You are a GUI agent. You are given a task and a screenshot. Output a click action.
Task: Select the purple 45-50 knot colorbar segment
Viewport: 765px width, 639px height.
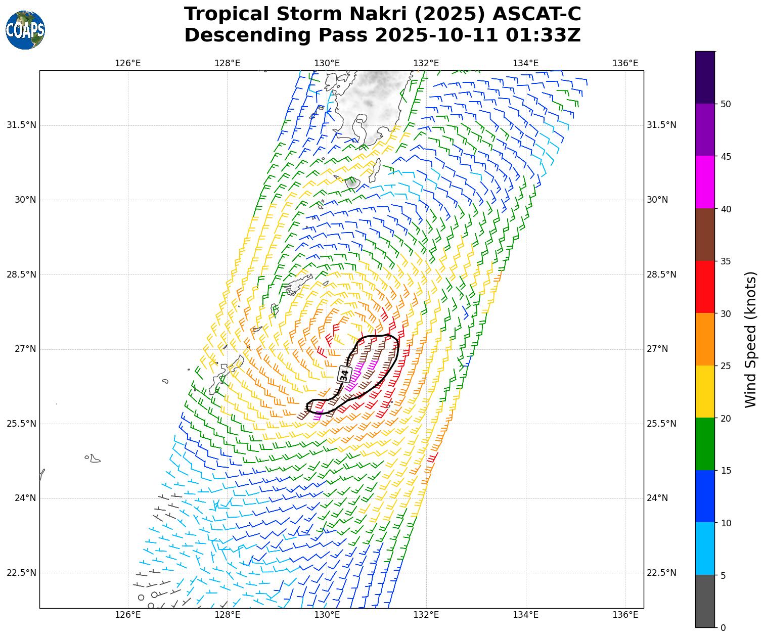point(705,129)
